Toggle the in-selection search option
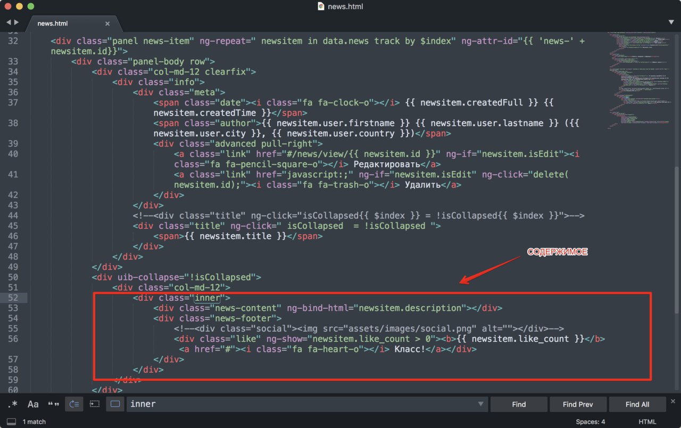681x428 pixels. click(x=94, y=404)
